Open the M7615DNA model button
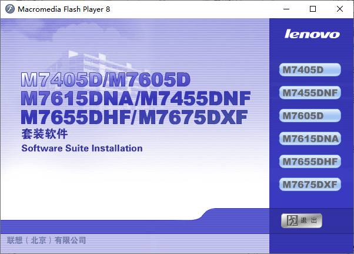354x254 pixels. (x=310, y=139)
